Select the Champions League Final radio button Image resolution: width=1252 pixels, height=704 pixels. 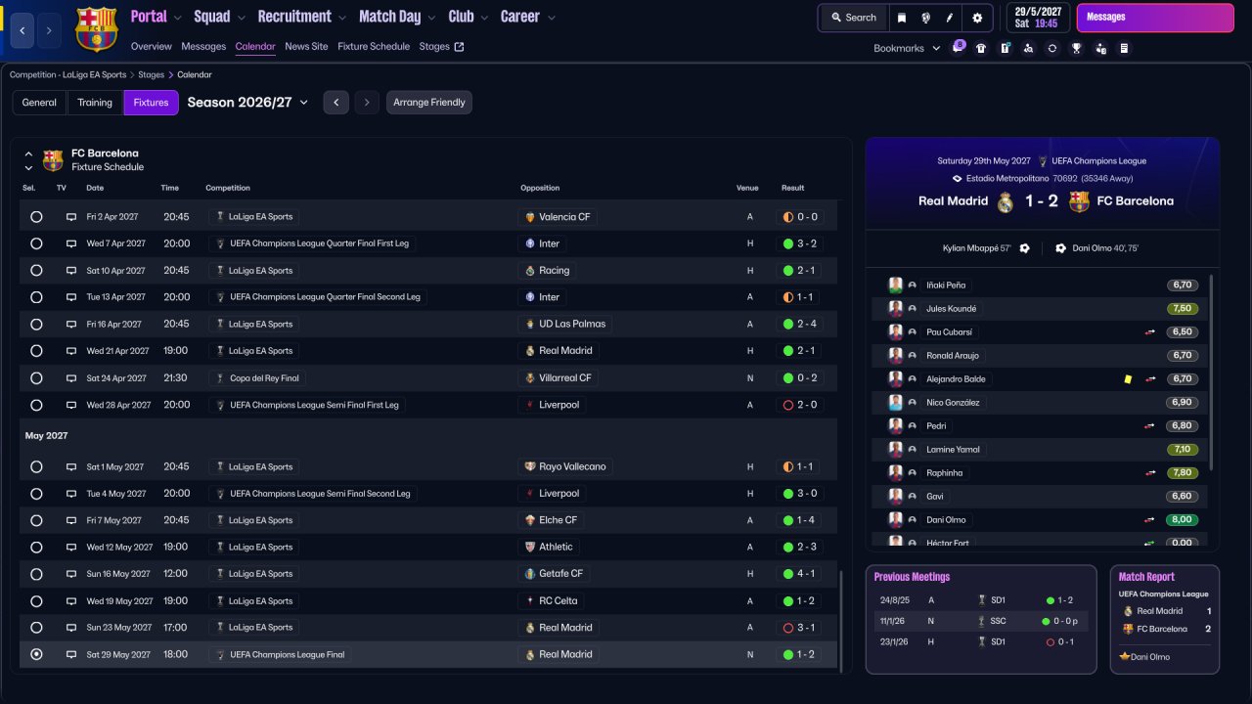coord(36,654)
